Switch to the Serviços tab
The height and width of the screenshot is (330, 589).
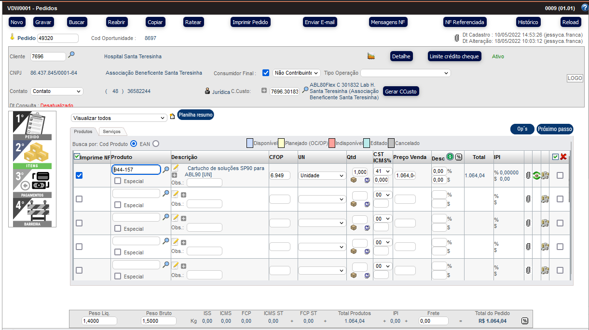tap(111, 131)
